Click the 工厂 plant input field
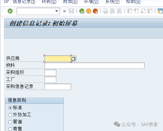Screen dimensions: 163x131 [x=51, y=80]
